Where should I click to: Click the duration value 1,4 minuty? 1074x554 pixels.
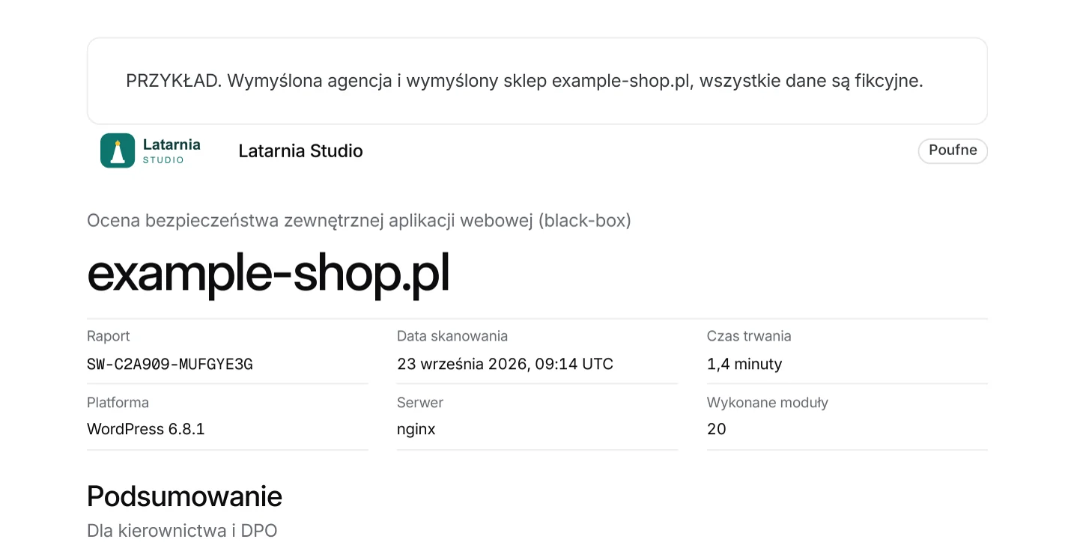click(x=744, y=365)
